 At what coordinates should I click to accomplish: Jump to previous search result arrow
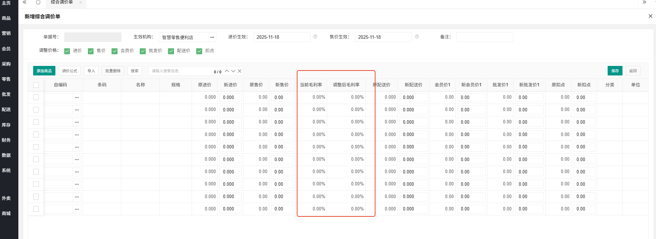pos(227,71)
